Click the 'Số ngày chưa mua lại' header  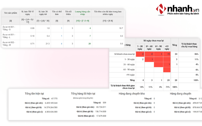[x=153, y=41]
